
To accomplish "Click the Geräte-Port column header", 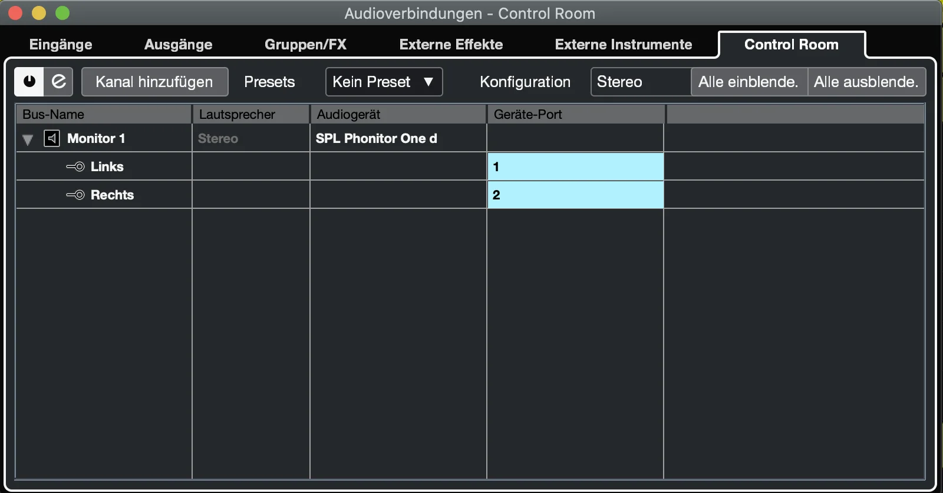I will (x=576, y=114).
